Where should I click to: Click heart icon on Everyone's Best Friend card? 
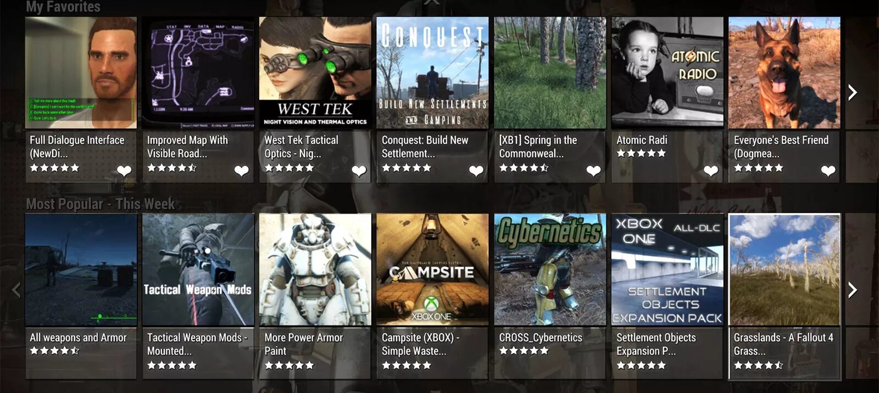pyautogui.click(x=828, y=171)
